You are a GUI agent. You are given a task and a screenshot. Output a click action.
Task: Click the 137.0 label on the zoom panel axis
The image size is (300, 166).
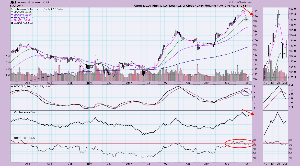(292, 9)
